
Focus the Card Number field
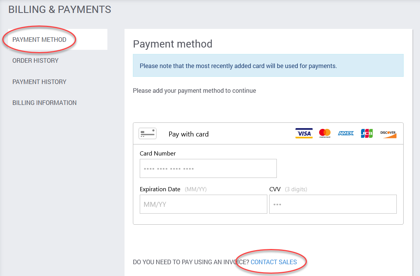(208, 168)
